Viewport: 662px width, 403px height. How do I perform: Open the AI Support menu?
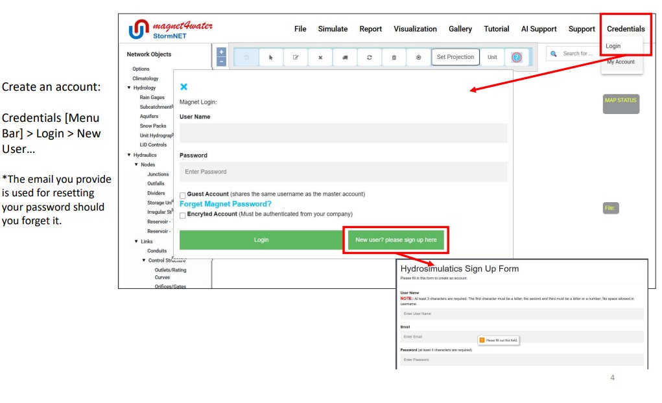click(539, 29)
